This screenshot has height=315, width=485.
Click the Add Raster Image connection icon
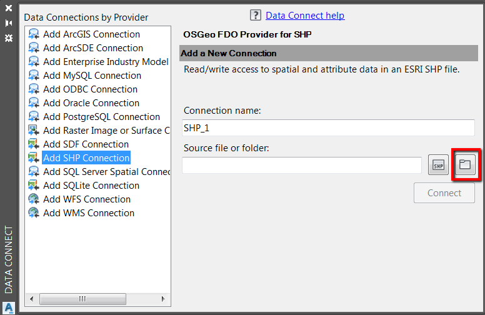[x=34, y=131]
